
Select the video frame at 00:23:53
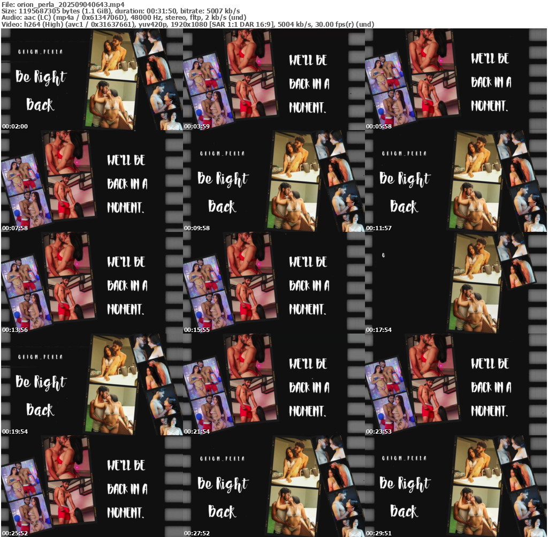[456, 384]
